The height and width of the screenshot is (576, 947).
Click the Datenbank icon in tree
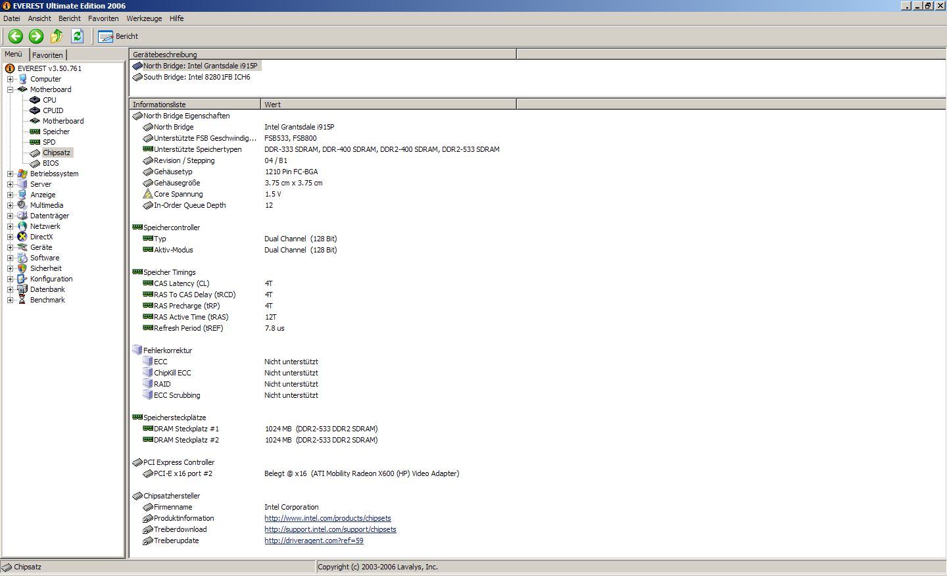point(22,289)
